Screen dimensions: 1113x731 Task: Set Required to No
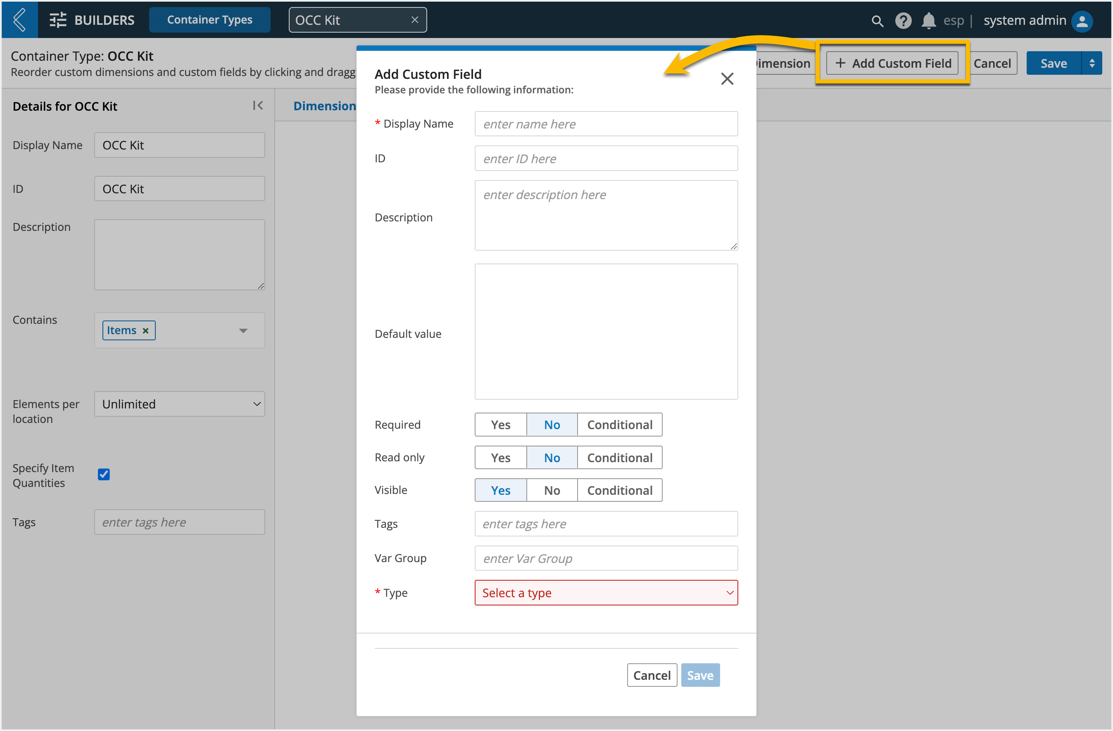(x=552, y=425)
